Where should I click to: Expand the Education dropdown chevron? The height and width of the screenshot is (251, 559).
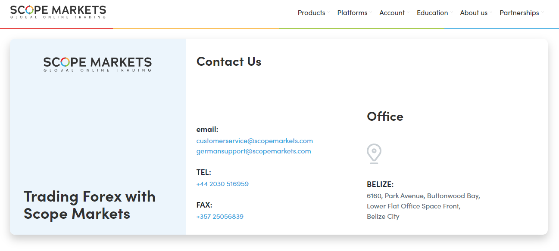(x=451, y=12)
